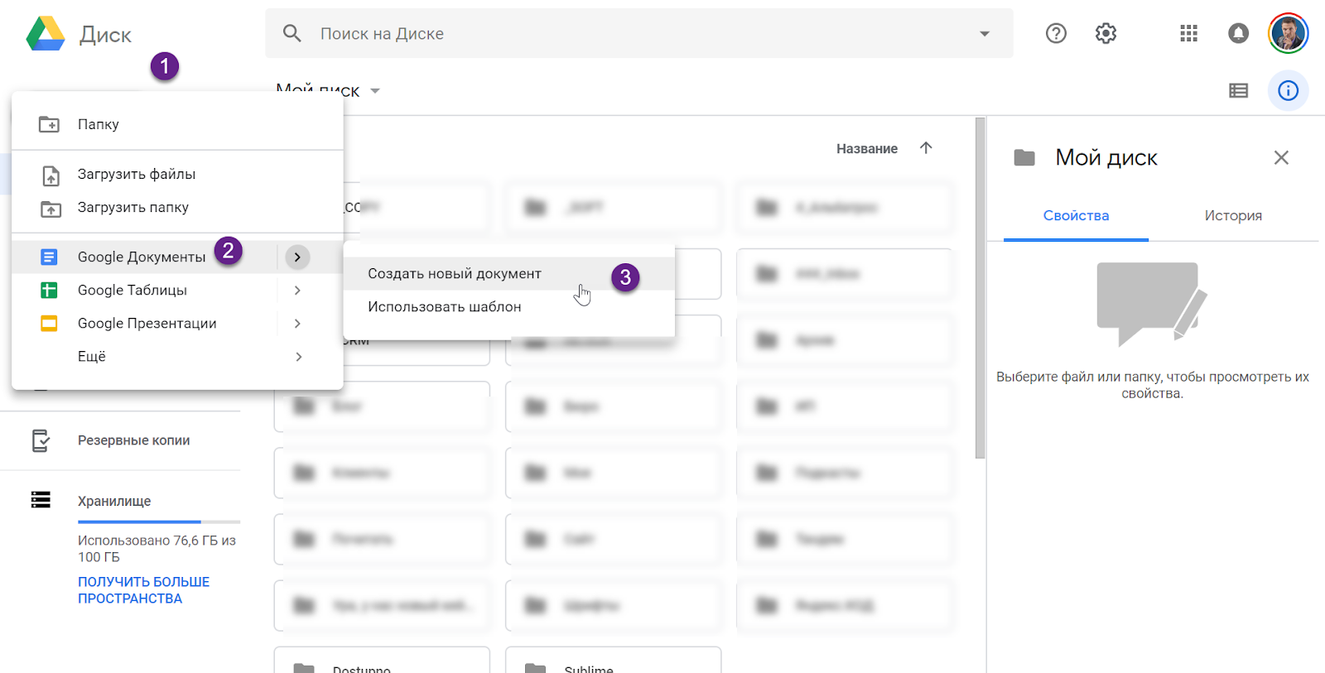1325x673 pixels.
Task: Open the Google apps grid
Action: click(x=1188, y=33)
